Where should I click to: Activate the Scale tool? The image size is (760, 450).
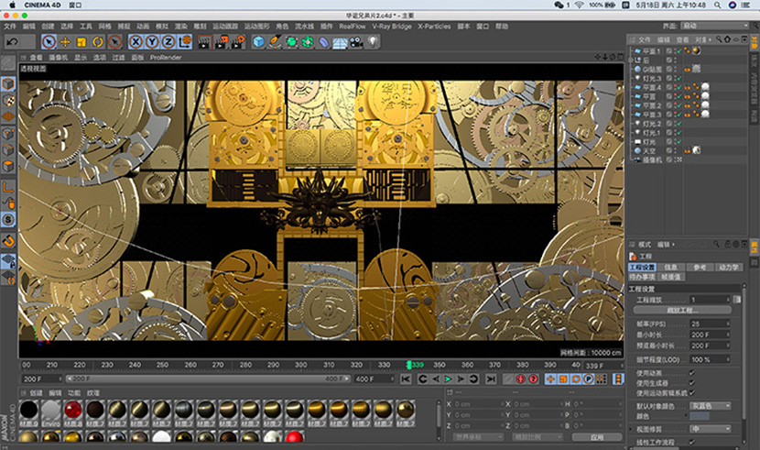[81, 42]
